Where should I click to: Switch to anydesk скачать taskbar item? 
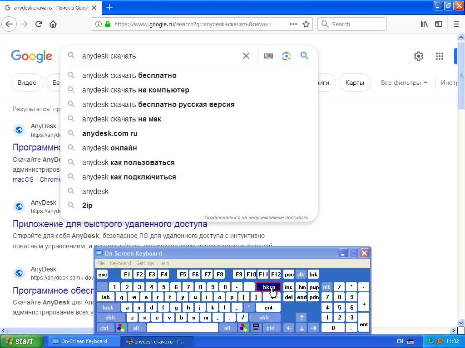(x=157, y=341)
